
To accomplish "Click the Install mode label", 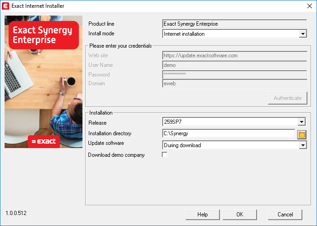I will (101, 33).
